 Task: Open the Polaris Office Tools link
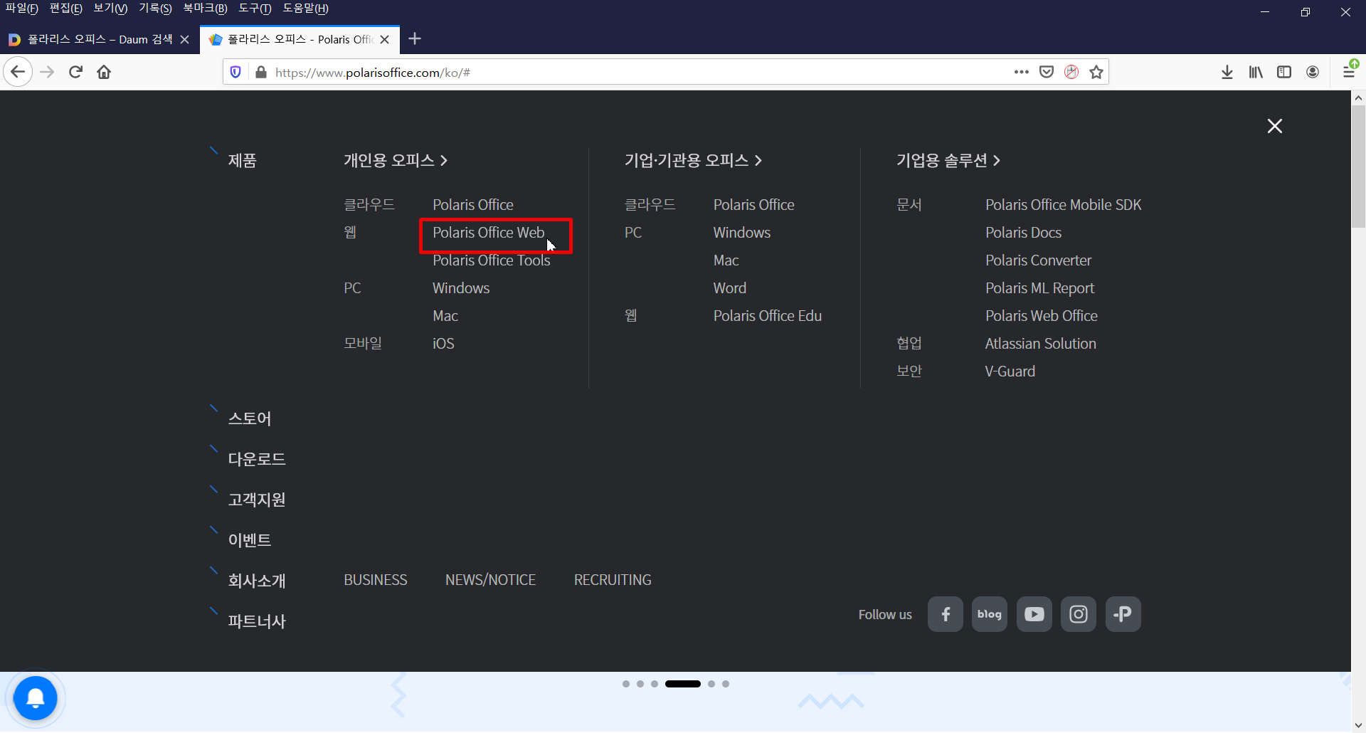(x=492, y=260)
